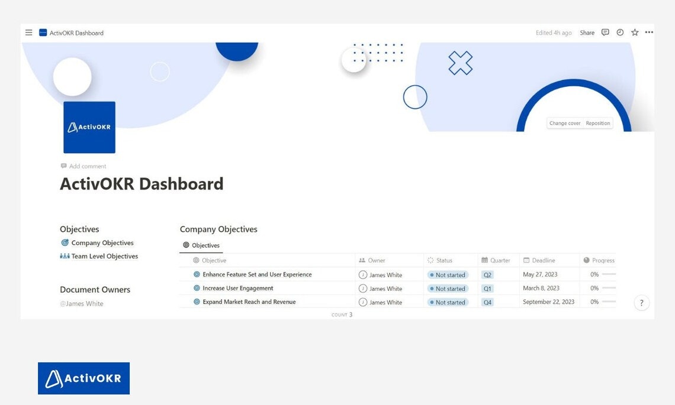Viewport: 675px width, 405px height.
Task: Click target icon beside Enhance Feature Set
Action: (x=197, y=274)
